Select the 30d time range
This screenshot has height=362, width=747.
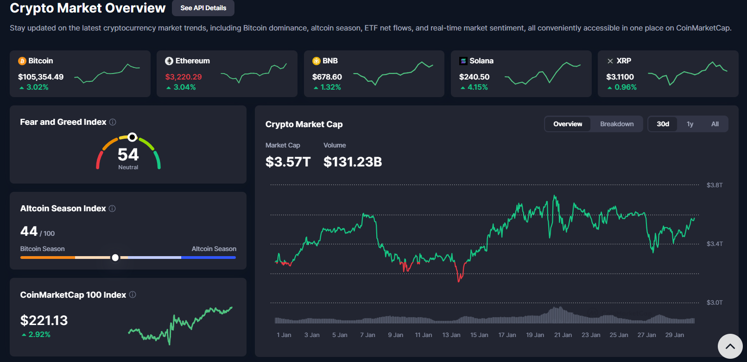coord(663,124)
